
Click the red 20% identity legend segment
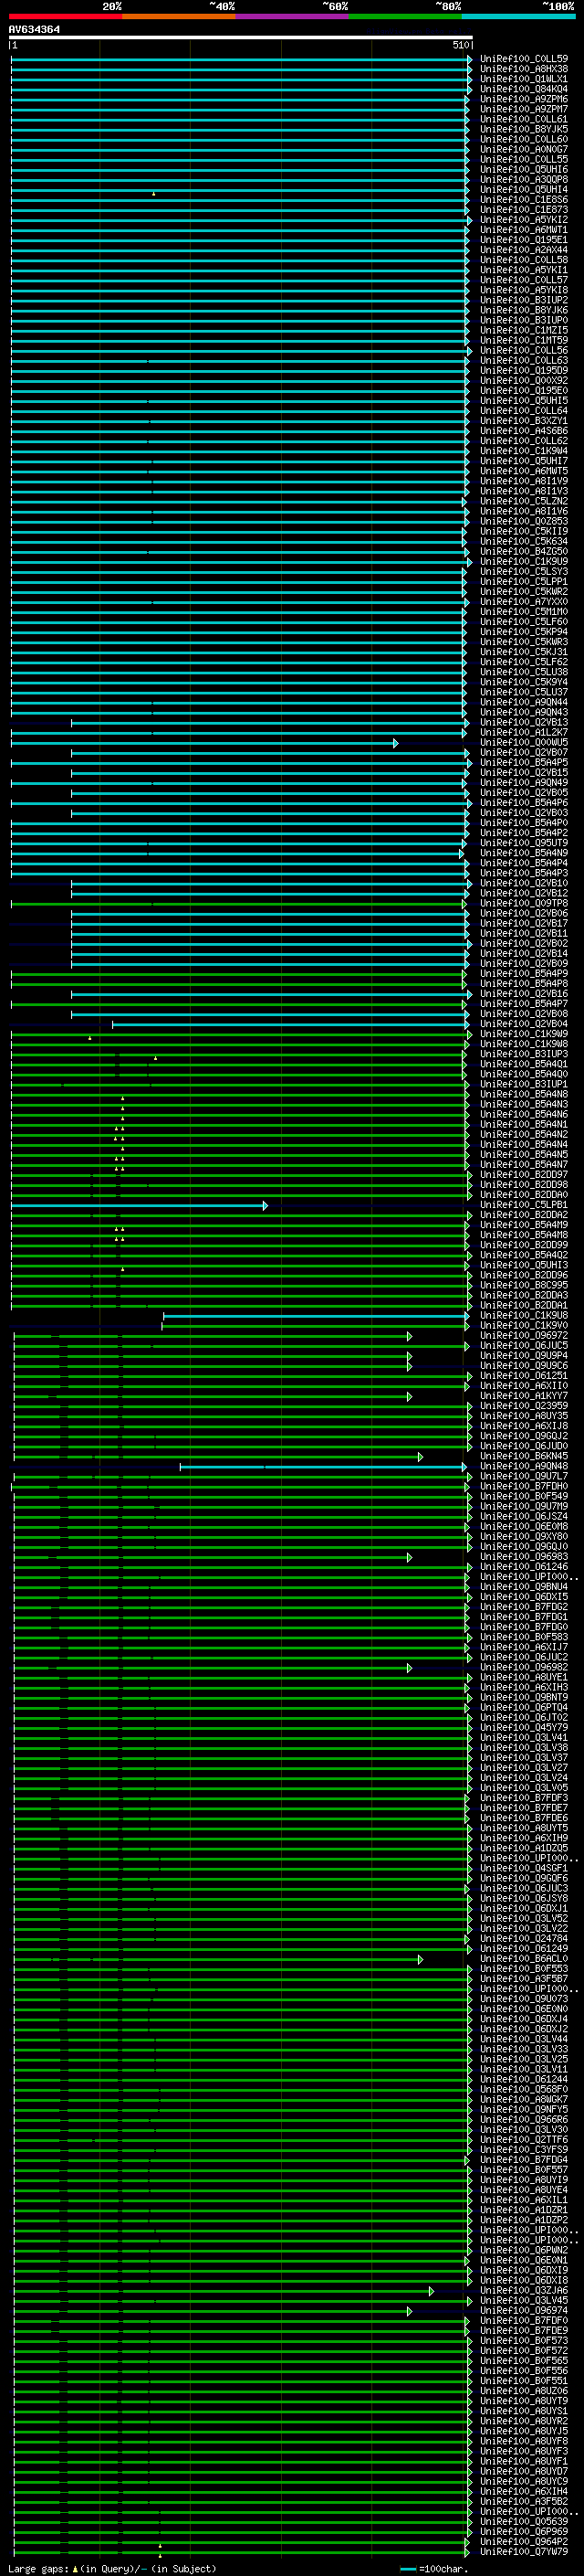66,16
